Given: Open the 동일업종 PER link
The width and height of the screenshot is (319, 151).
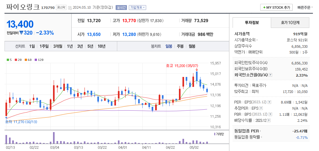Looking at the screenshot, I should (247, 131).
